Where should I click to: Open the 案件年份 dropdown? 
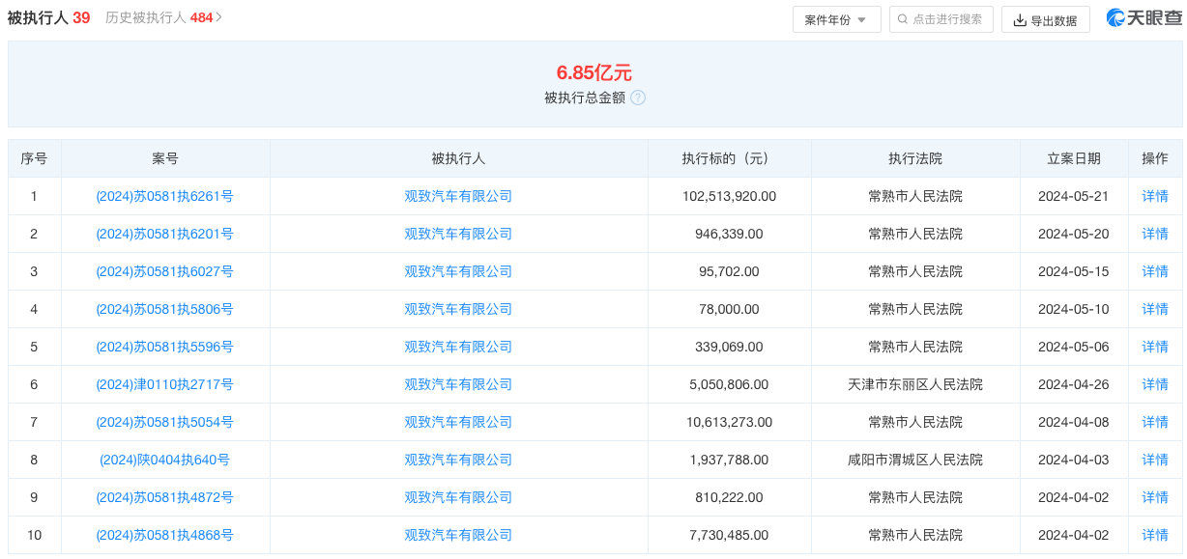tap(836, 19)
